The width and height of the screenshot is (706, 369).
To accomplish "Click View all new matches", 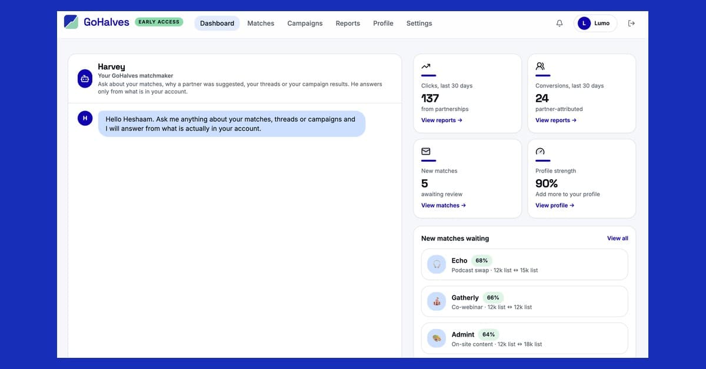I will coord(618,239).
